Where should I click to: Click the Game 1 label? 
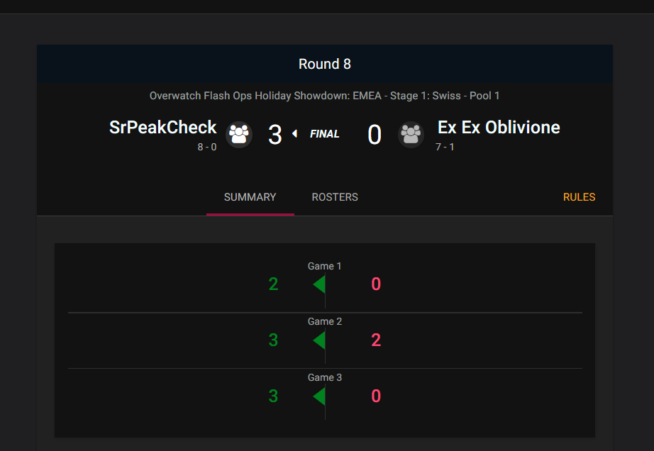(324, 266)
